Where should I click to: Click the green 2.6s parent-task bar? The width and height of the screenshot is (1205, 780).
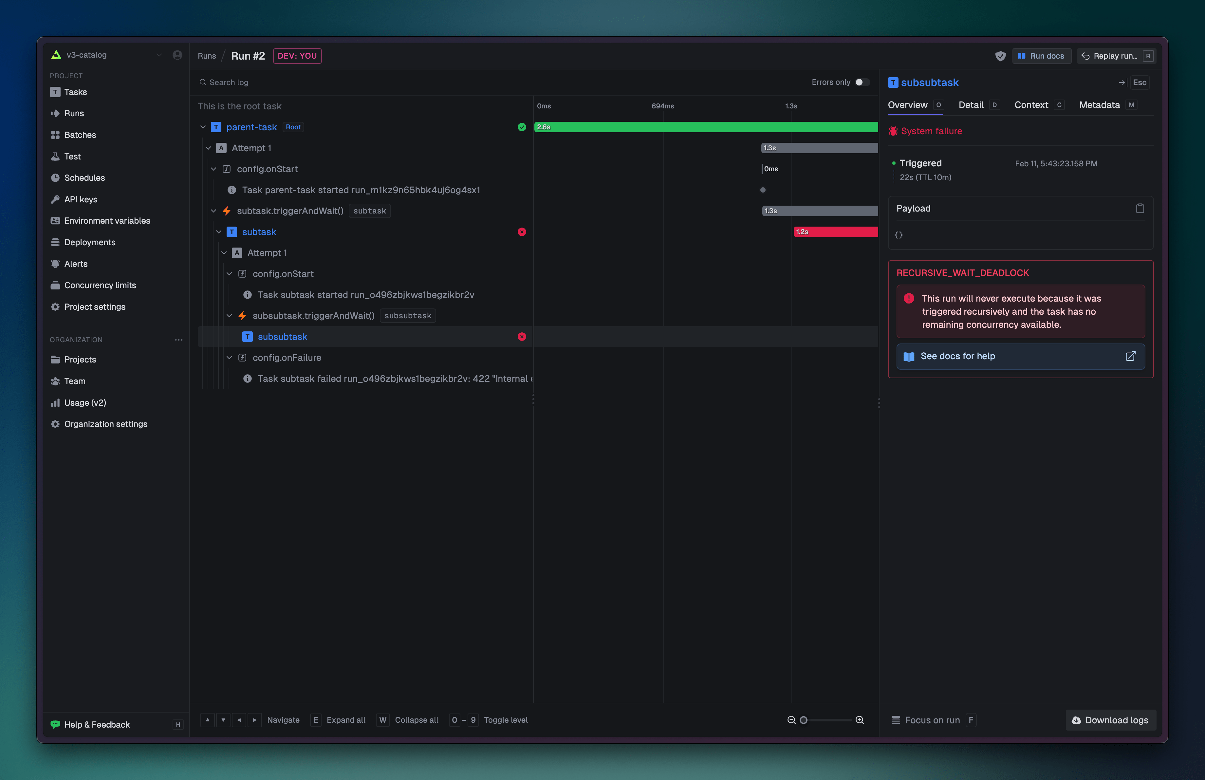pyautogui.click(x=706, y=127)
